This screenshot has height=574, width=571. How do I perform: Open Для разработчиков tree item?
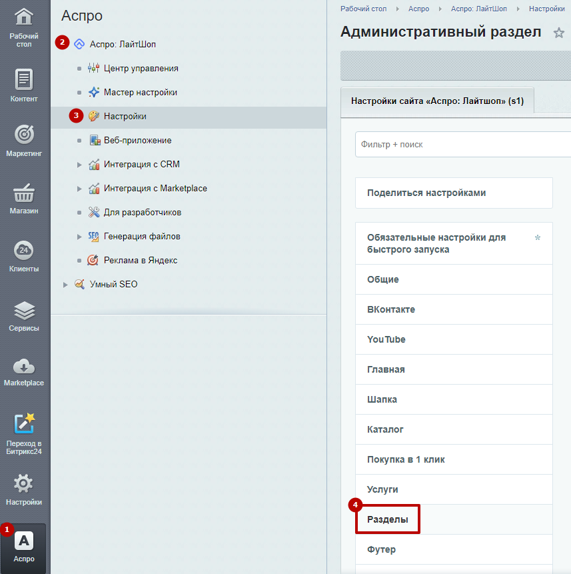point(143,212)
